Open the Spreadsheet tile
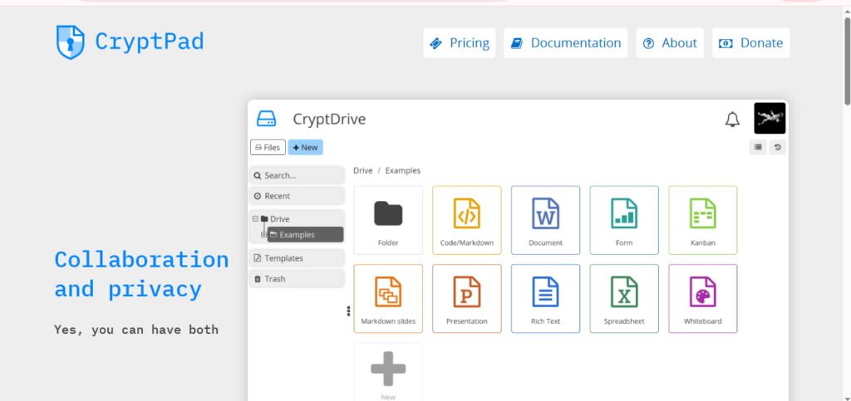 point(624,299)
